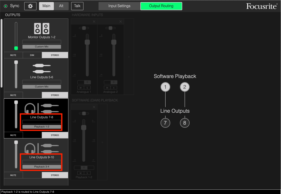Mute Line Outputs 9-10
The width and height of the screenshot is (281, 194).
pos(13,175)
